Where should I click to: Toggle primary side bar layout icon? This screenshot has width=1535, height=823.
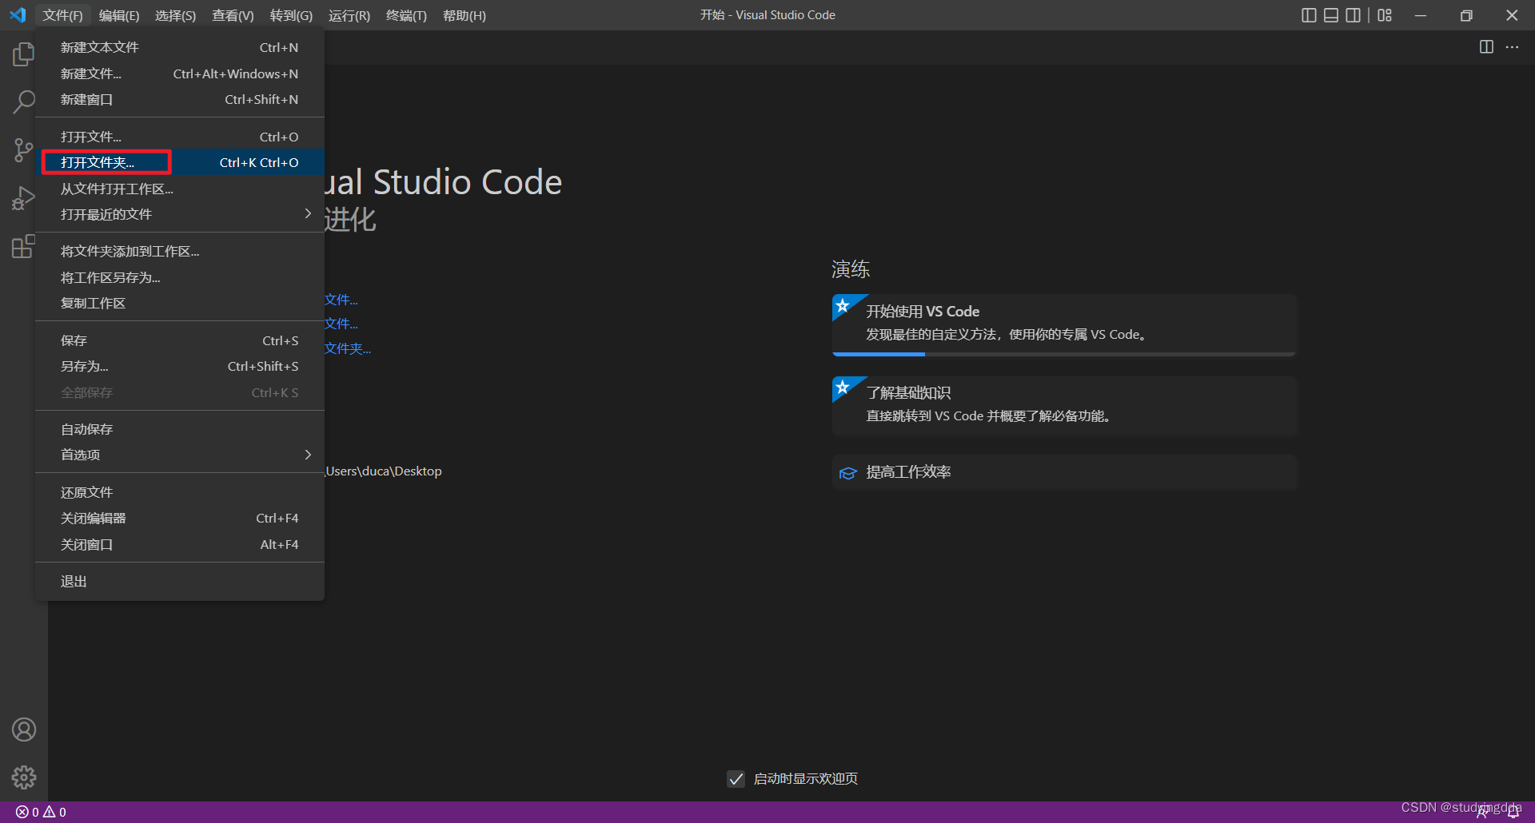tap(1309, 15)
